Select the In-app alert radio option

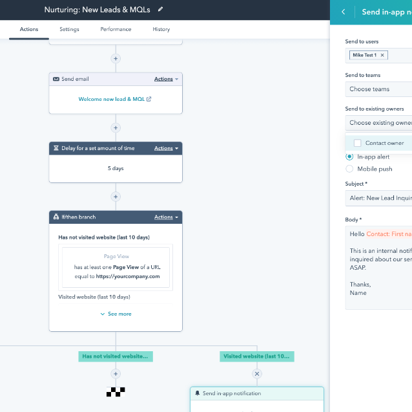tap(349, 157)
